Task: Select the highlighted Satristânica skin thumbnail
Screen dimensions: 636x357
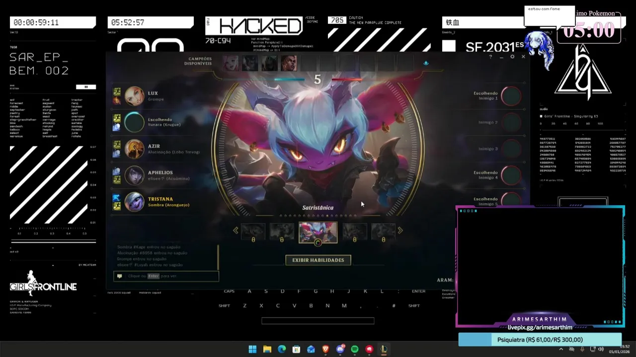Action: click(x=318, y=232)
